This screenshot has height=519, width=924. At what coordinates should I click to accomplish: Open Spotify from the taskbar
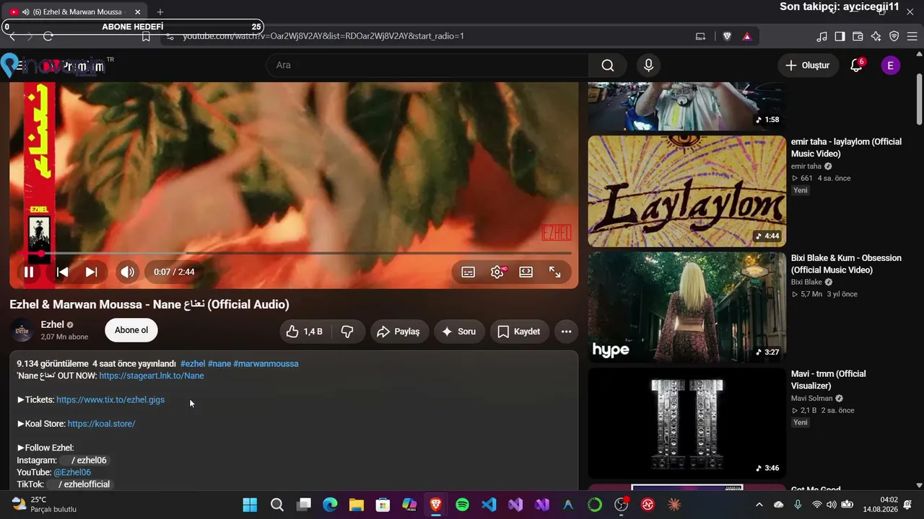click(x=463, y=505)
